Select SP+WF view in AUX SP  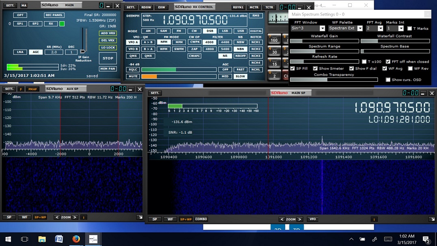point(40,217)
